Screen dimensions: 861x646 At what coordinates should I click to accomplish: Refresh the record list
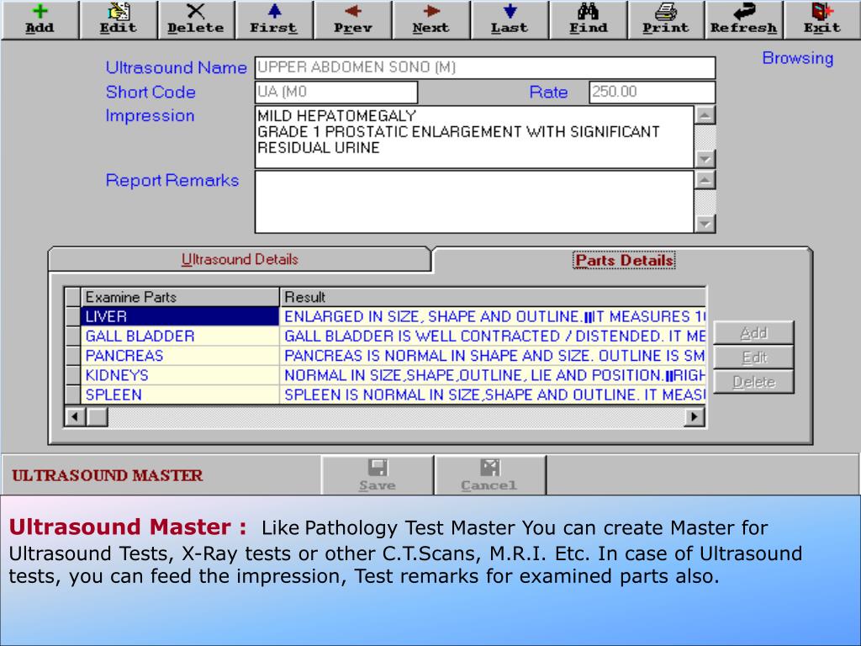click(744, 20)
